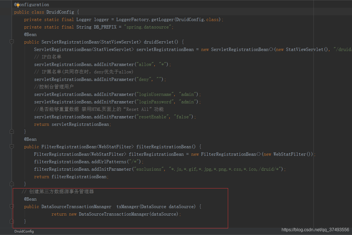Click the 'DruidConfig.class' argument in getLogger
This screenshot has width=352, height=235.
(x=197, y=20)
